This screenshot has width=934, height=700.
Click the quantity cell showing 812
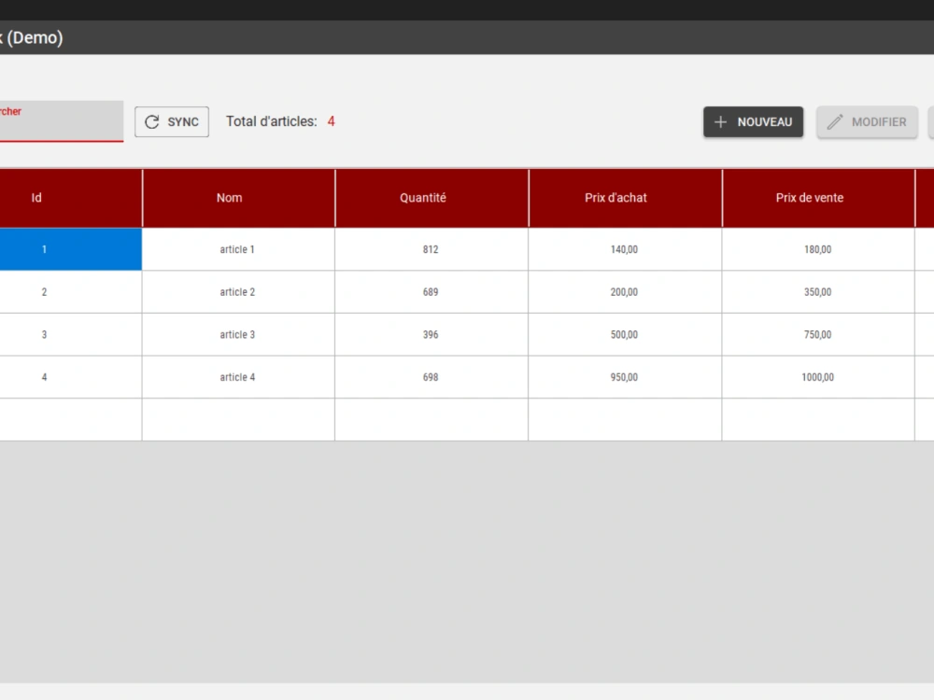[x=432, y=249]
